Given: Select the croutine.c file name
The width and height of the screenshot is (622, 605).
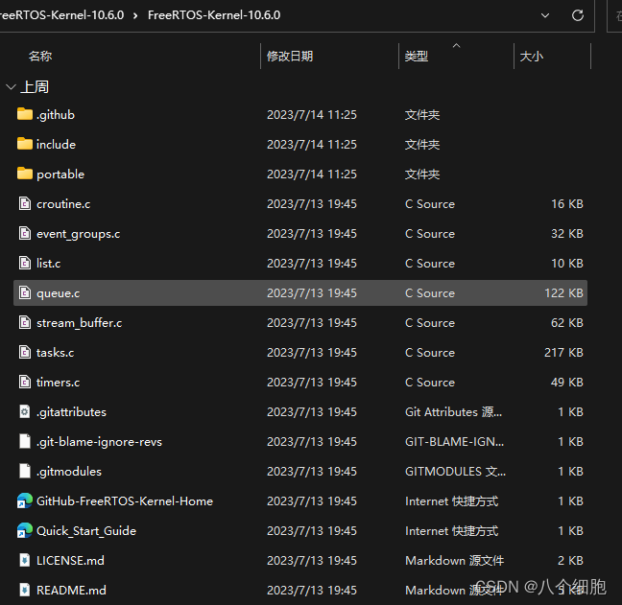Looking at the screenshot, I should (x=63, y=203).
